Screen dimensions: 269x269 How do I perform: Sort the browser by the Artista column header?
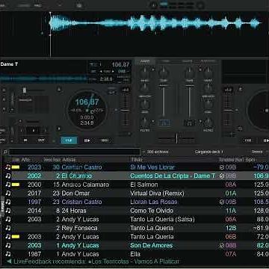pyautogui.click(x=69, y=160)
